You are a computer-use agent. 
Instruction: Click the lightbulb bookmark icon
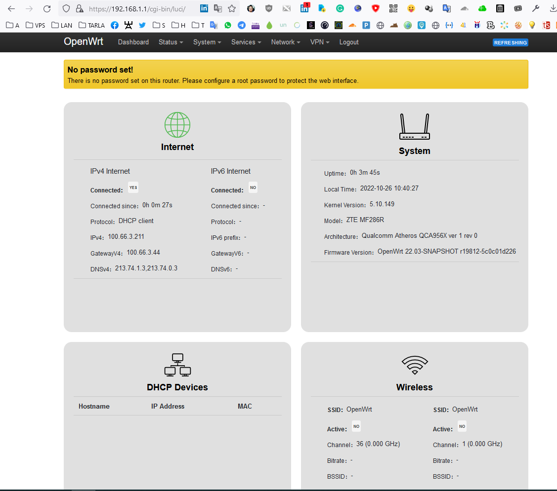532,25
